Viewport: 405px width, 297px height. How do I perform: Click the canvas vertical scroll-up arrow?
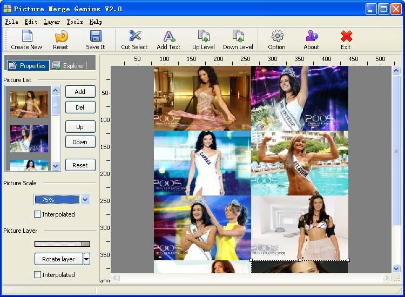coord(396,71)
